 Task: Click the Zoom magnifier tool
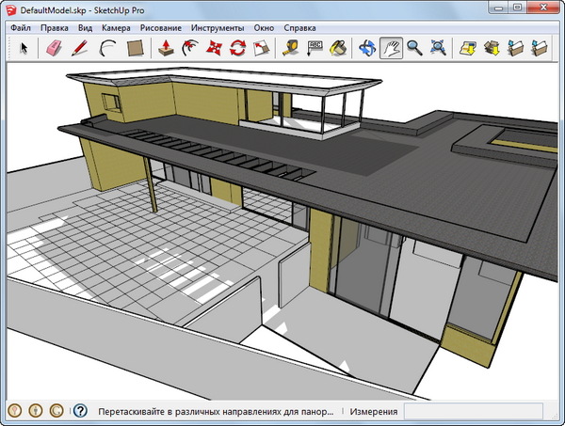point(414,49)
